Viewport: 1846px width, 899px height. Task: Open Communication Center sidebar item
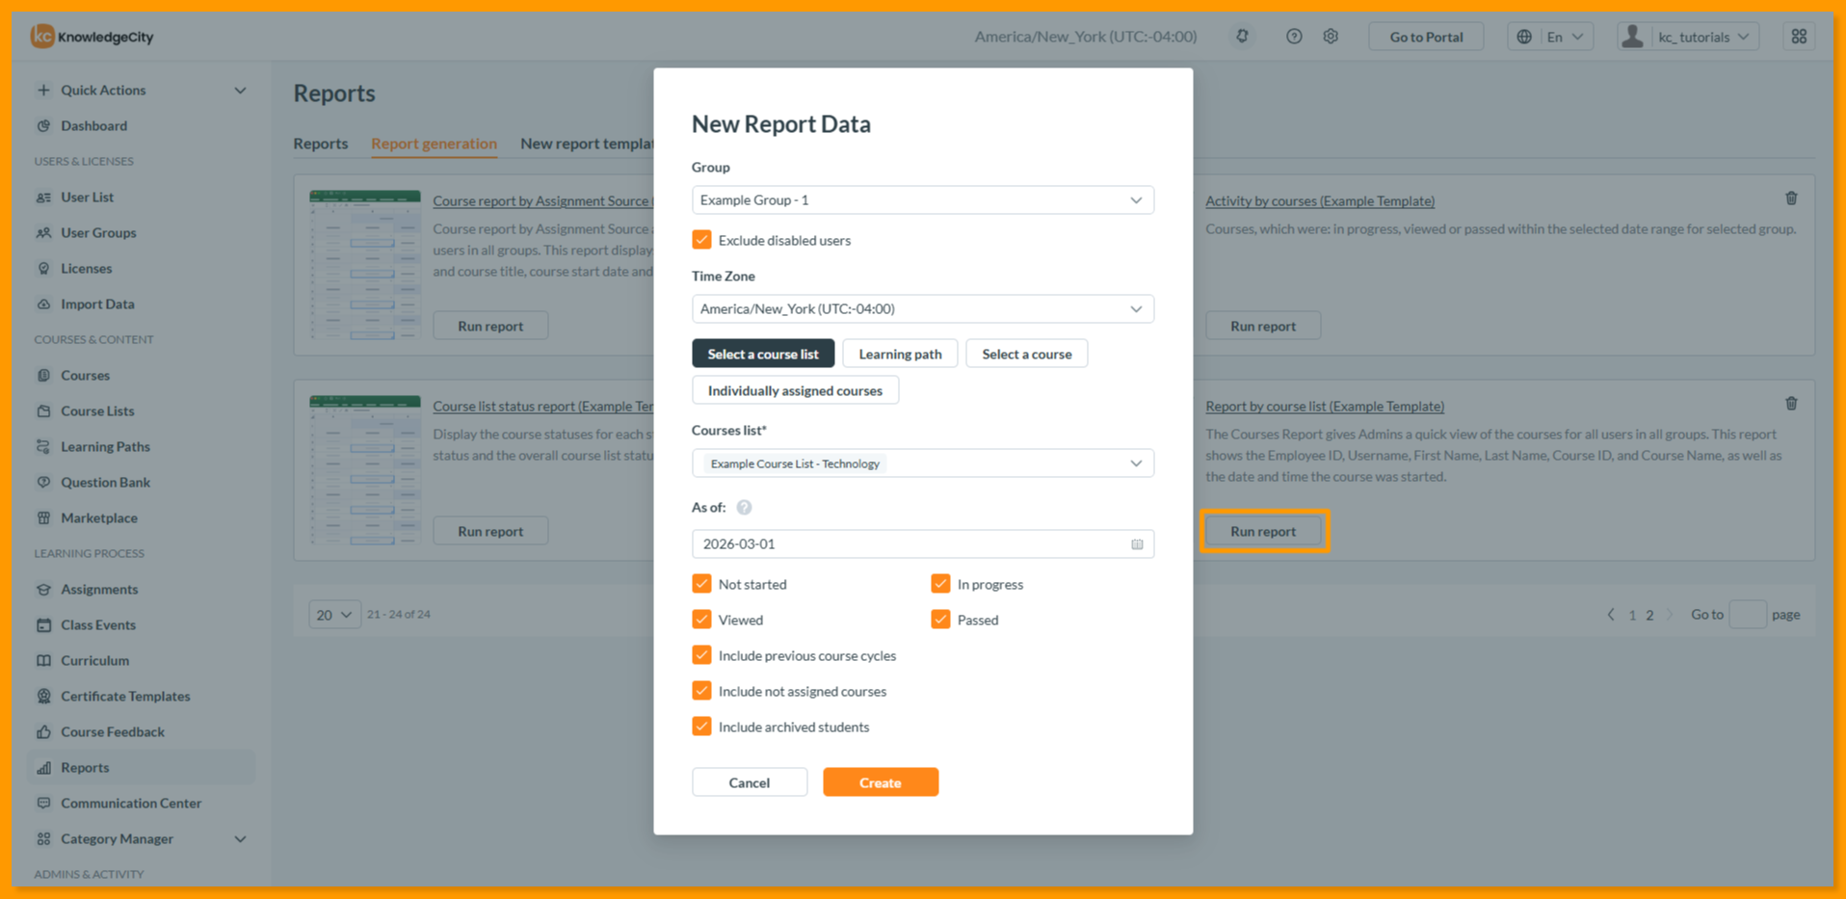coord(131,803)
